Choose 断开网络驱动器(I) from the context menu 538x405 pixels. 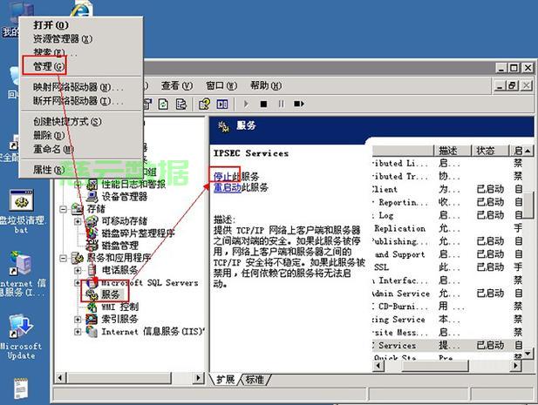(x=81, y=101)
